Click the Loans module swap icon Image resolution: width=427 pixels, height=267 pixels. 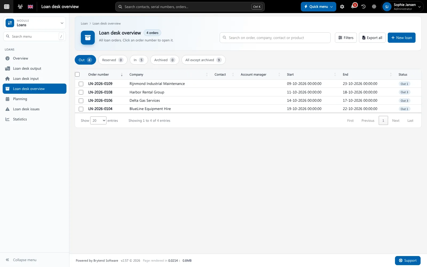click(10, 23)
